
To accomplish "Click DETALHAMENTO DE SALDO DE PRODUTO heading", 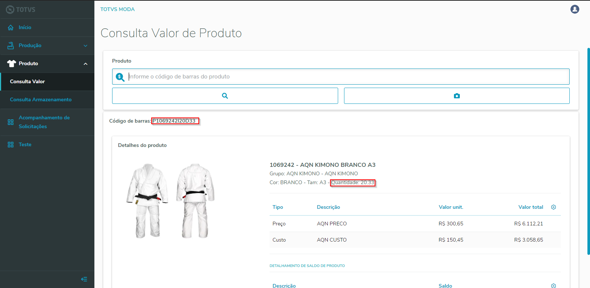I will (x=307, y=266).
